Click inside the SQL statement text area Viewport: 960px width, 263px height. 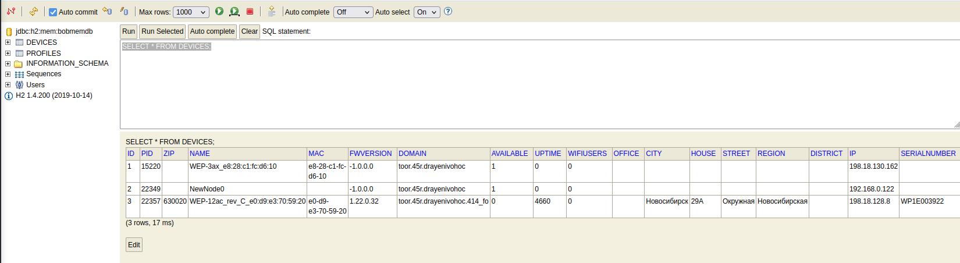tap(540, 84)
